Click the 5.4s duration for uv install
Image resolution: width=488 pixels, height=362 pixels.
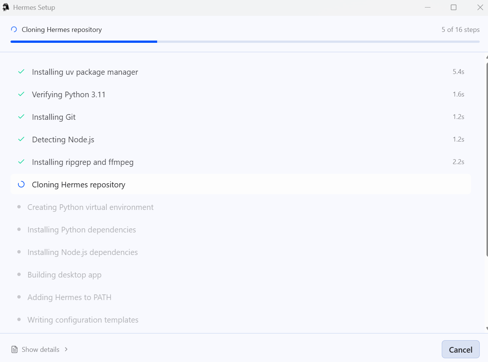(458, 72)
